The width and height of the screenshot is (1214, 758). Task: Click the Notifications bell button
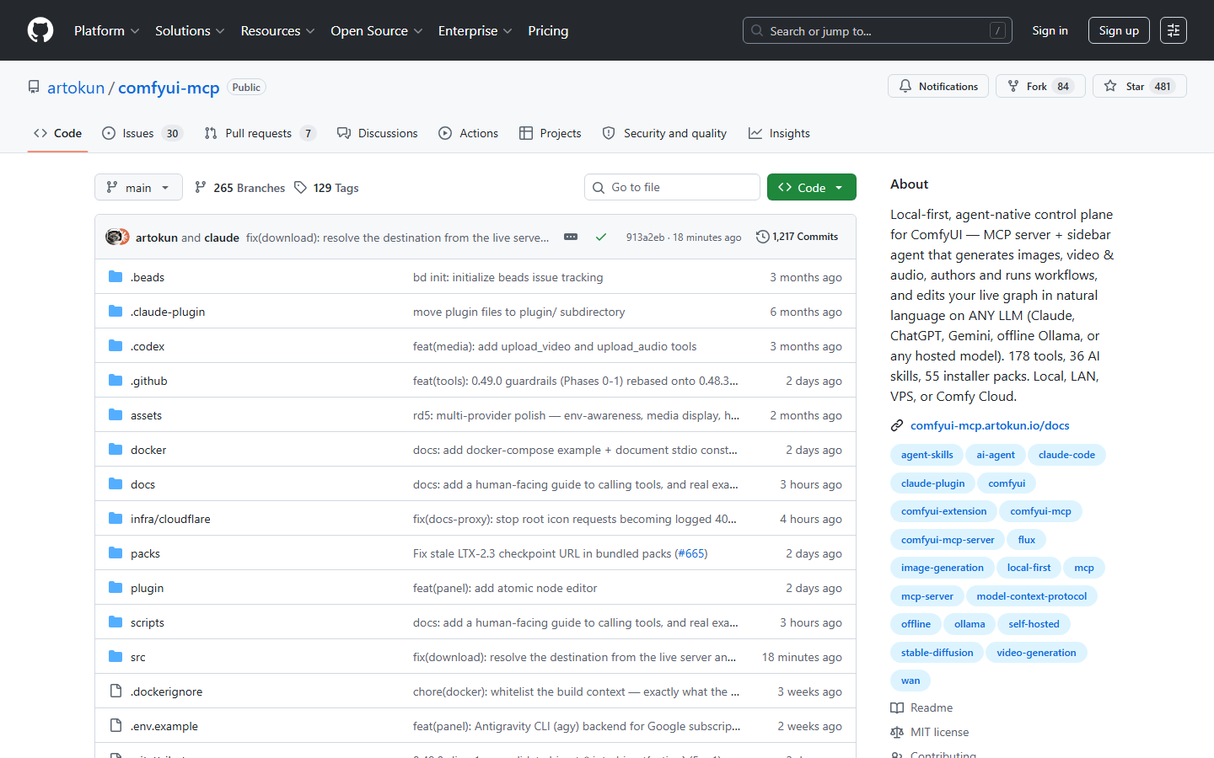tap(938, 86)
